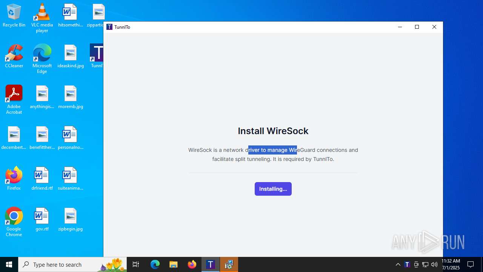The height and width of the screenshot is (272, 483).
Task: Click the WireSock description paragraph text
Action: 273,155
